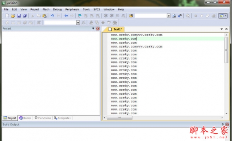Toggle the Build Output auto-hide pin
The width and height of the screenshot is (232, 141).
tap(223, 124)
